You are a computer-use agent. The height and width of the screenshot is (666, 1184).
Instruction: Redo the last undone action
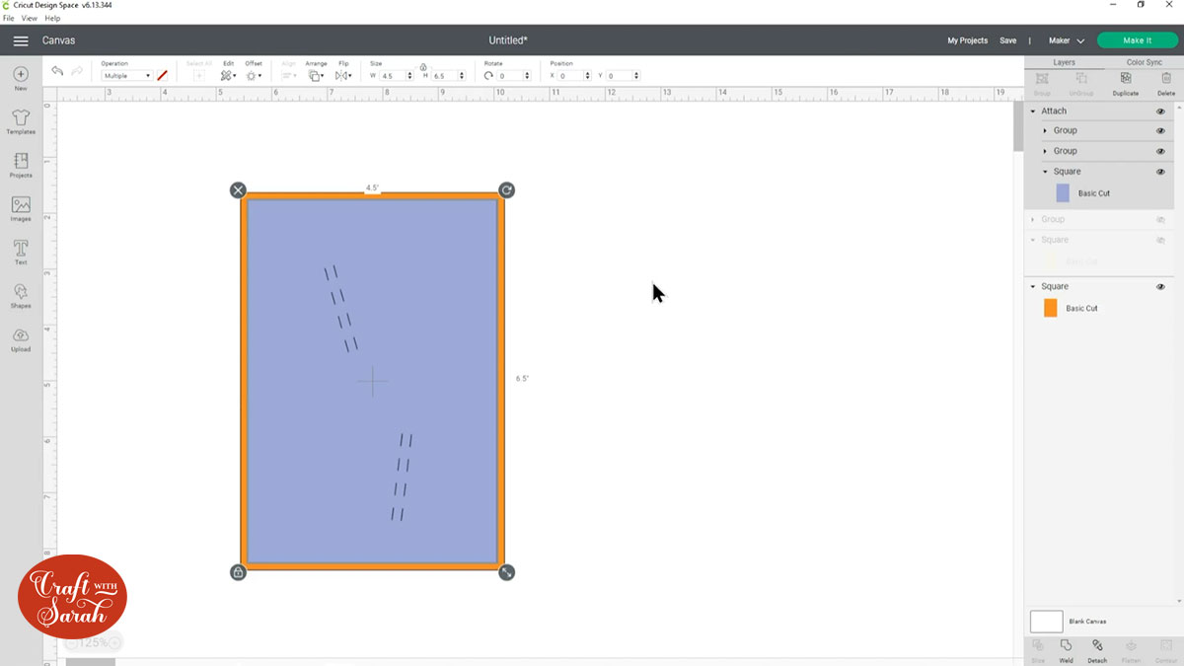click(77, 71)
